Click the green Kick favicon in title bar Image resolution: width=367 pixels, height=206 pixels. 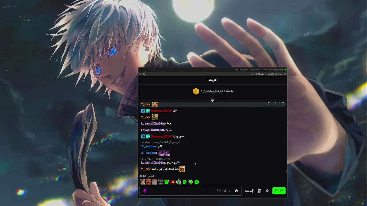point(285,70)
